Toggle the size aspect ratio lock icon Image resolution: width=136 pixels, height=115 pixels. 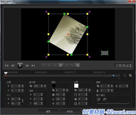click(x=23, y=101)
